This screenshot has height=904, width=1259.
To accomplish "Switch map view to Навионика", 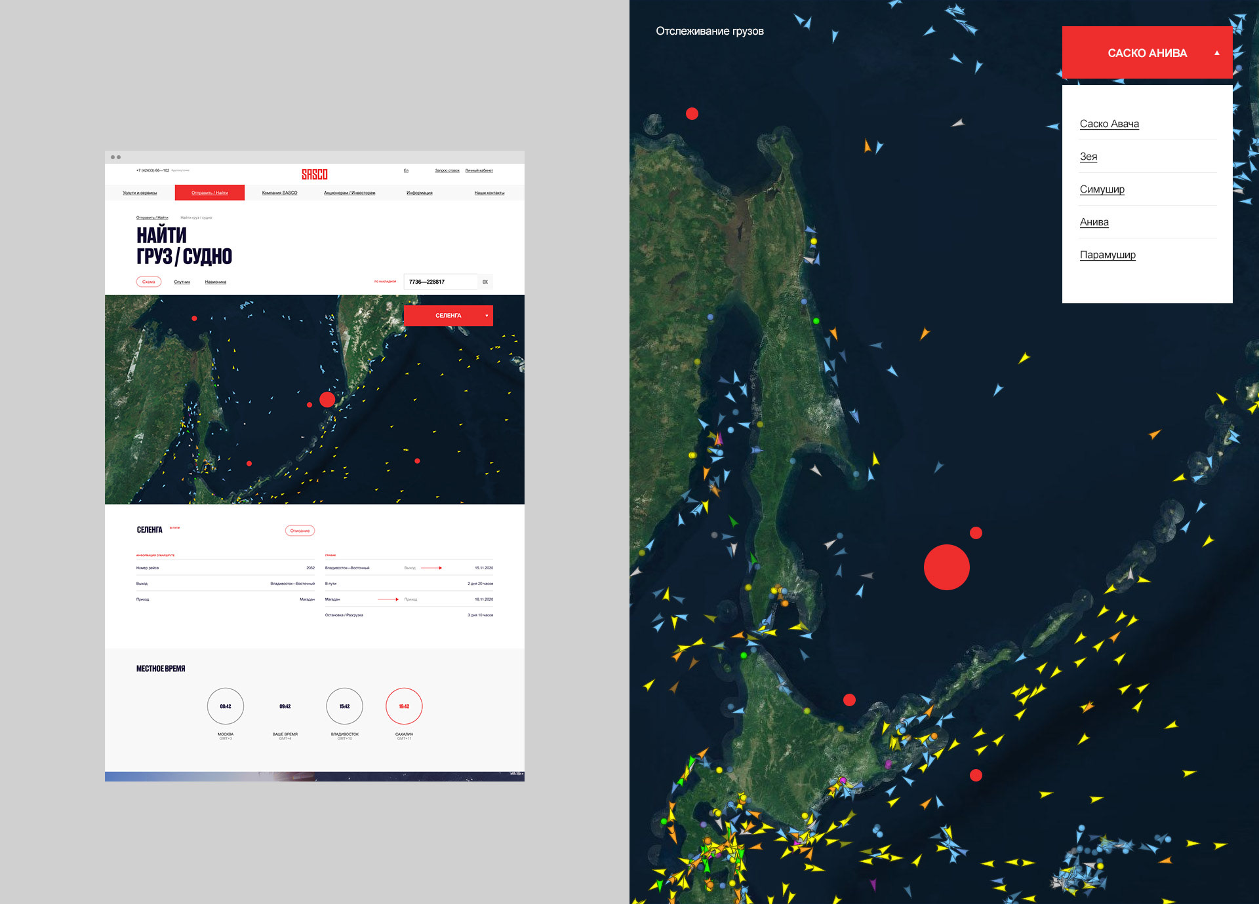I will coord(215,282).
